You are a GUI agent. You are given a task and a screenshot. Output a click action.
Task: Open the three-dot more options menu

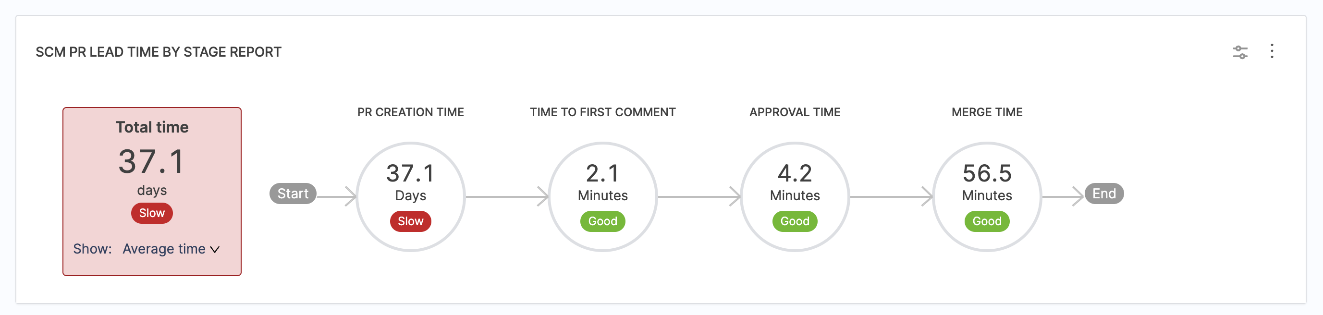(1272, 51)
